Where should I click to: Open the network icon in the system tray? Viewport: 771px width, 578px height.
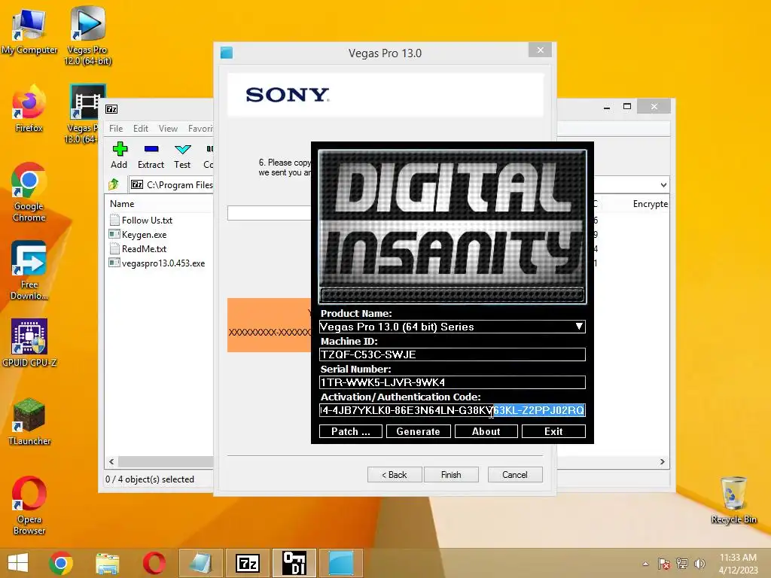point(682,564)
